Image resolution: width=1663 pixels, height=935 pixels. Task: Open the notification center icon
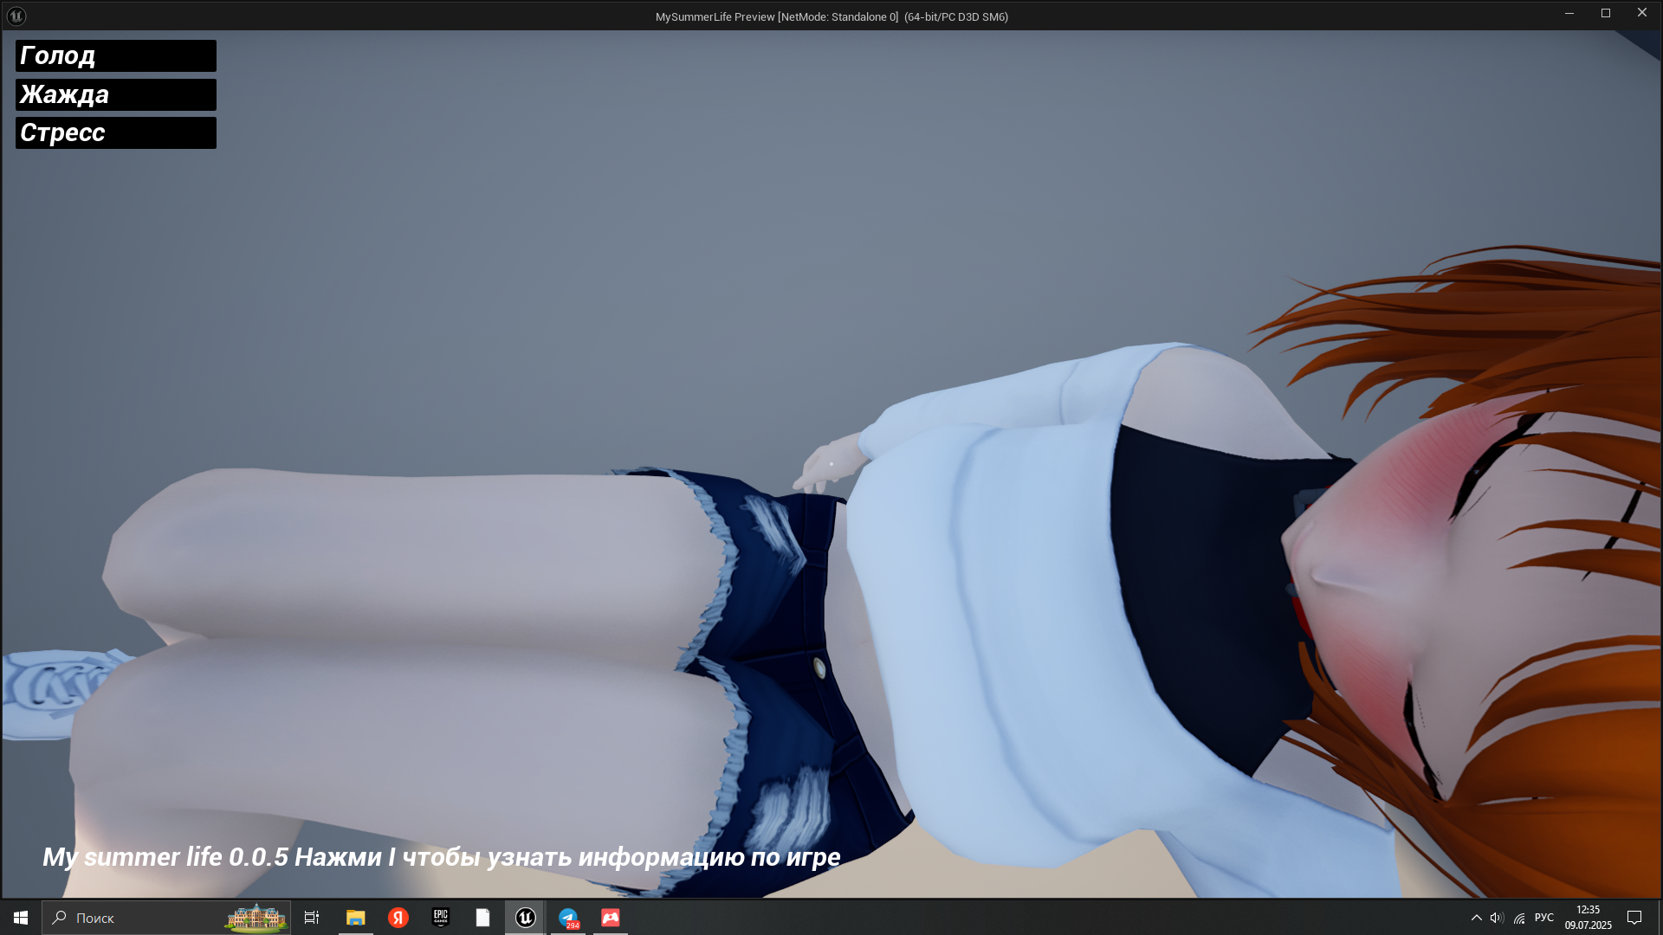[1634, 918]
